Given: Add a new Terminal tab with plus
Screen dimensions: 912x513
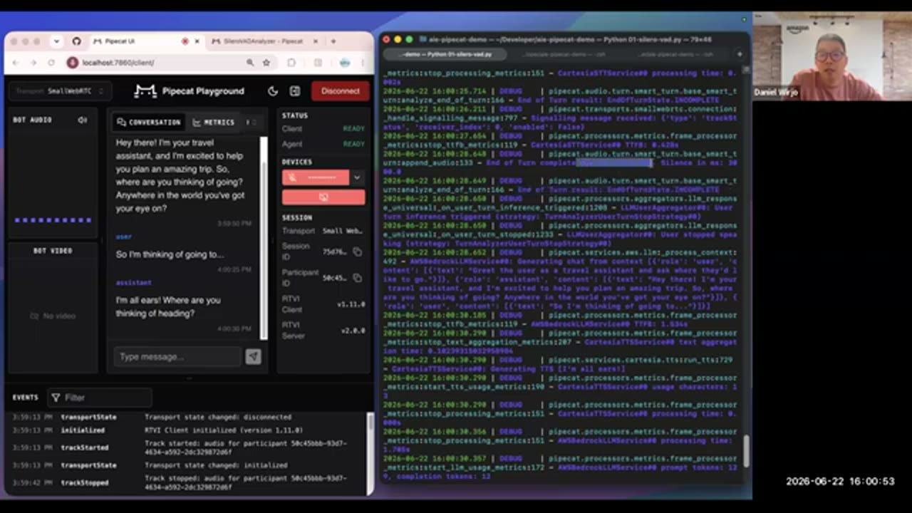Looking at the screenshot, I should click(x=740, y=54).
